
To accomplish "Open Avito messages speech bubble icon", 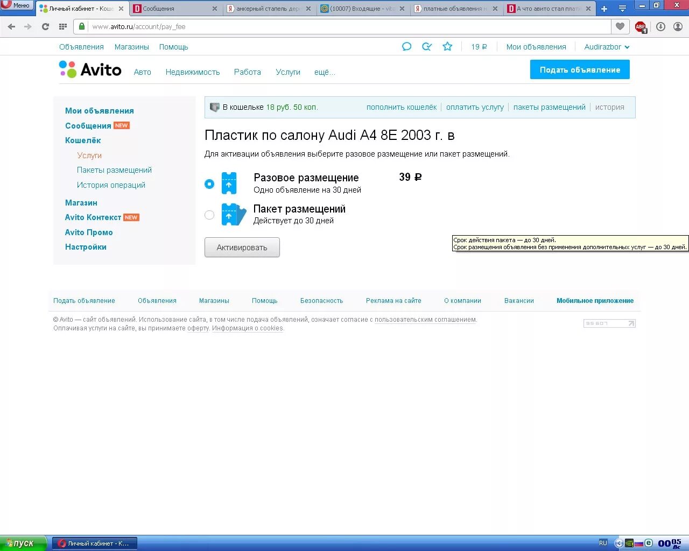I will pos(406,47).
